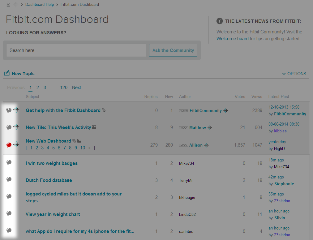
Task: Go to page 3 of the topic list
Action: (45, 88)
